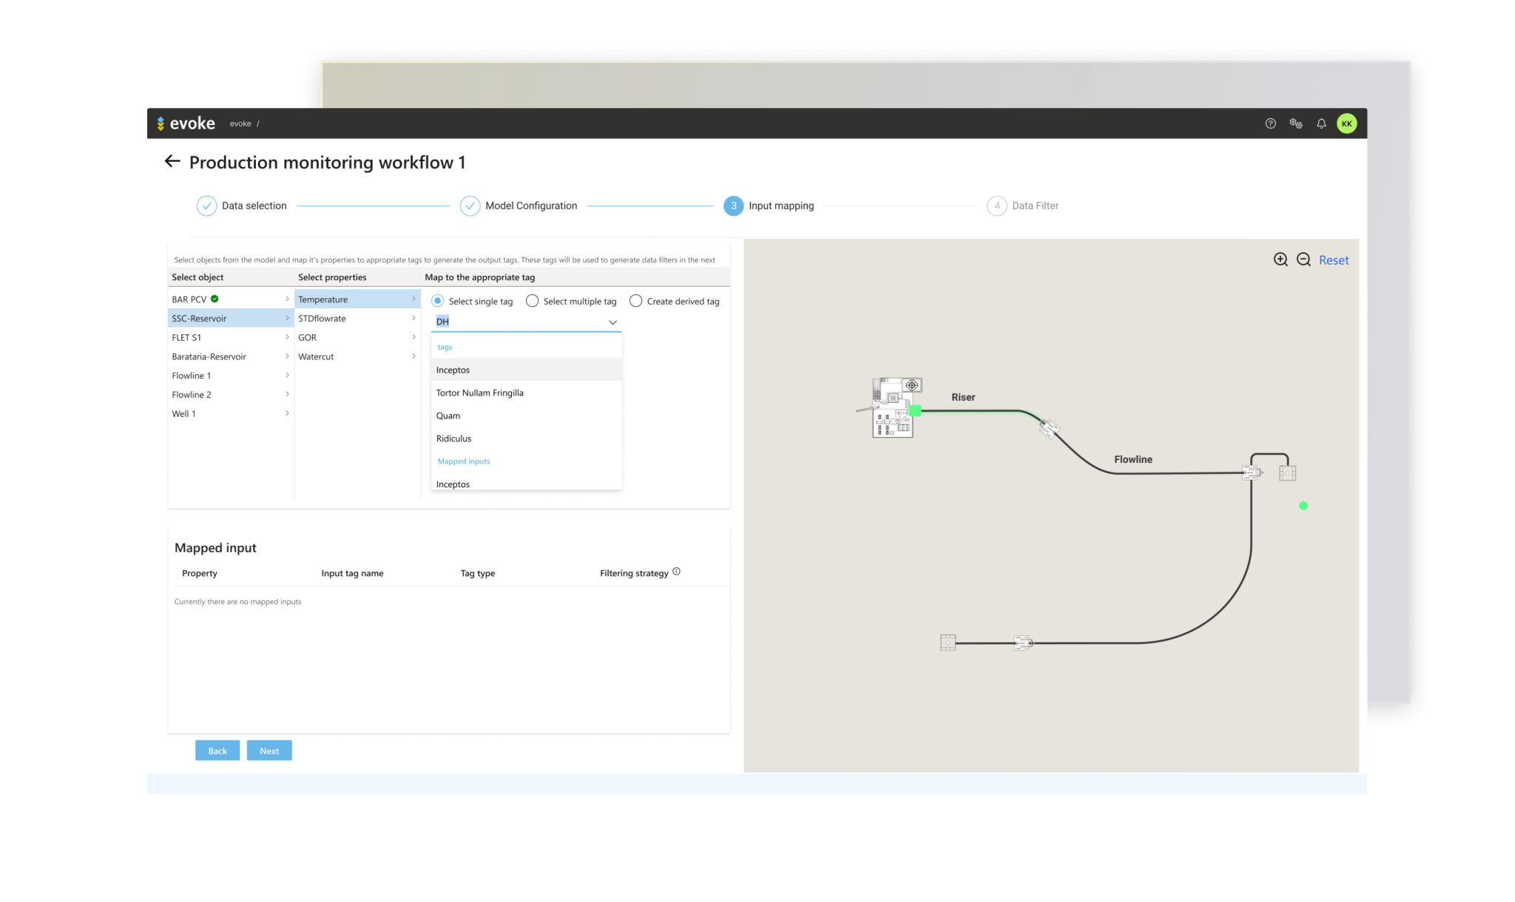Choose 'Tortor Nullam Fringilla' from the tags list
Viewport: 1515px width, 902px height.
(x=479, y=393)
